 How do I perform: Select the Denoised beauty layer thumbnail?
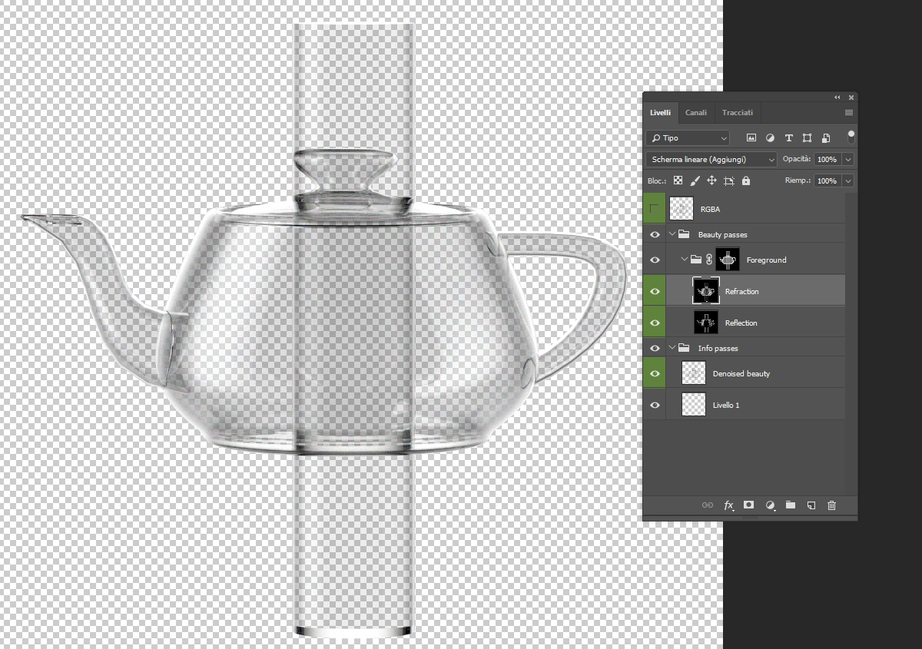pyautogui.click(x=693, y=373)
